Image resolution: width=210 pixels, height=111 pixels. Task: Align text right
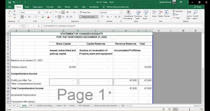pos(63,17)
